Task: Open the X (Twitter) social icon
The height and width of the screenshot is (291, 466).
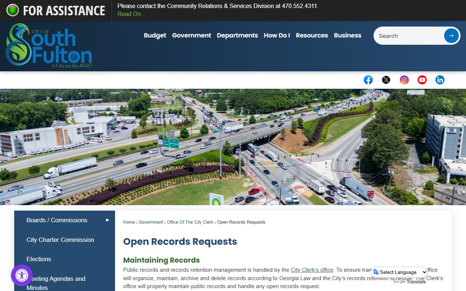Action: 386,80
